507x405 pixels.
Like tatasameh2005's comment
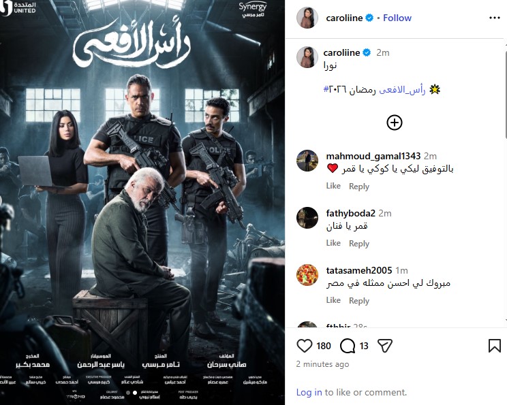[x=333, y=300]
